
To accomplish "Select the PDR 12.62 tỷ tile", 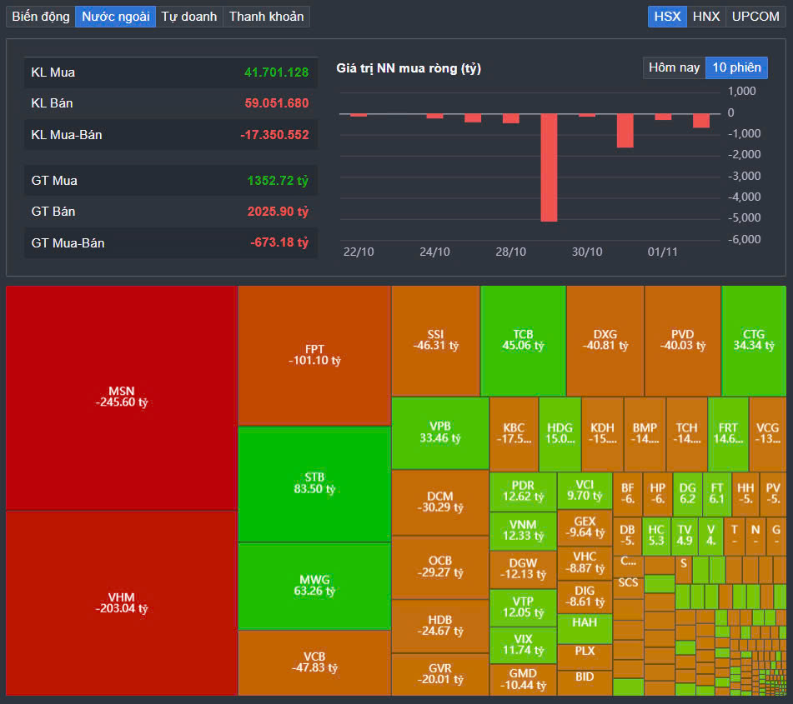I will tap(523, 492).
